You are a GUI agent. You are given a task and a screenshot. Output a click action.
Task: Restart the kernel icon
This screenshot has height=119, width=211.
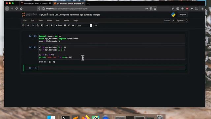69,25
